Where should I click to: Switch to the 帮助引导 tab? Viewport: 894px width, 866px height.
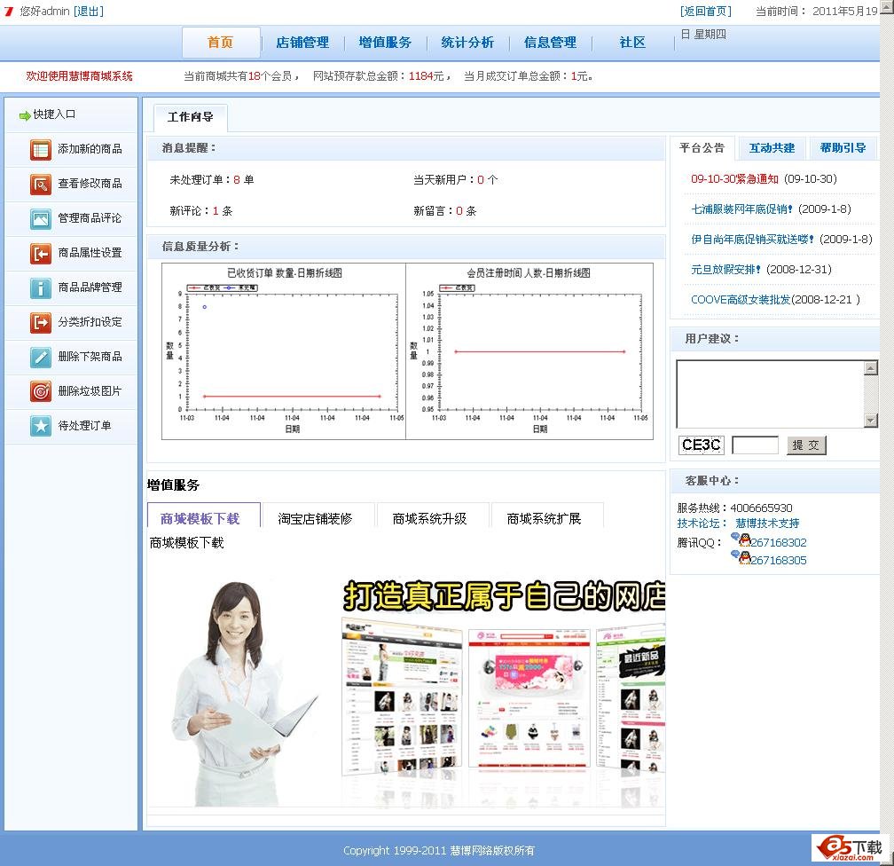pyautogui.click(x=843, y=148)
